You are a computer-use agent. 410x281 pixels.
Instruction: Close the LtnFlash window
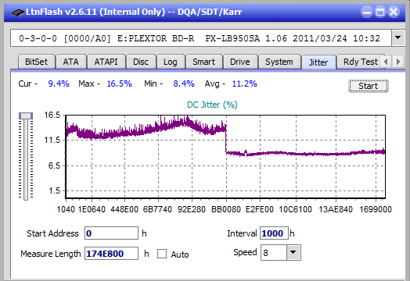[x=394, y=12]
